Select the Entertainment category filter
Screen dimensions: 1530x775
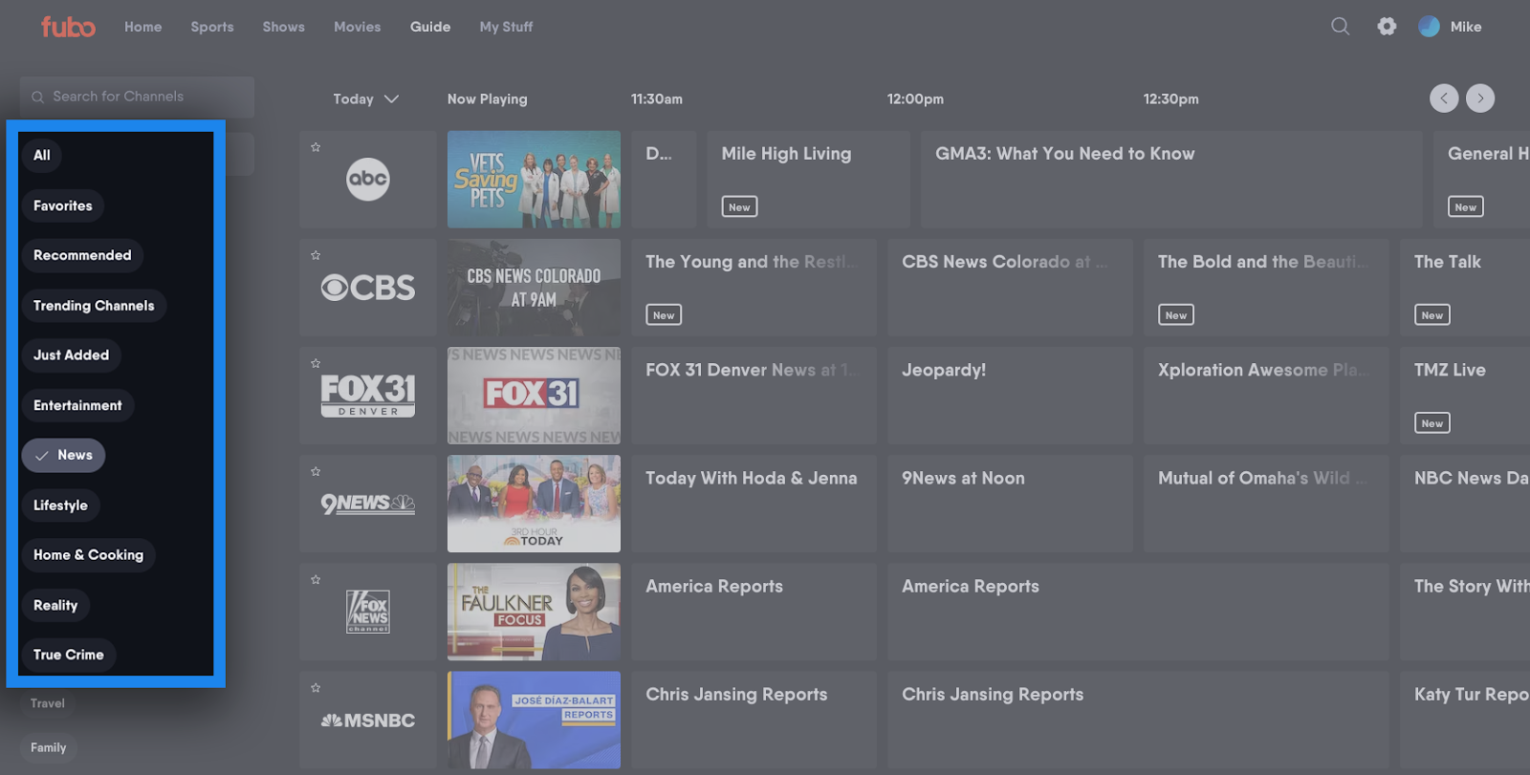[x=77, y=405]
